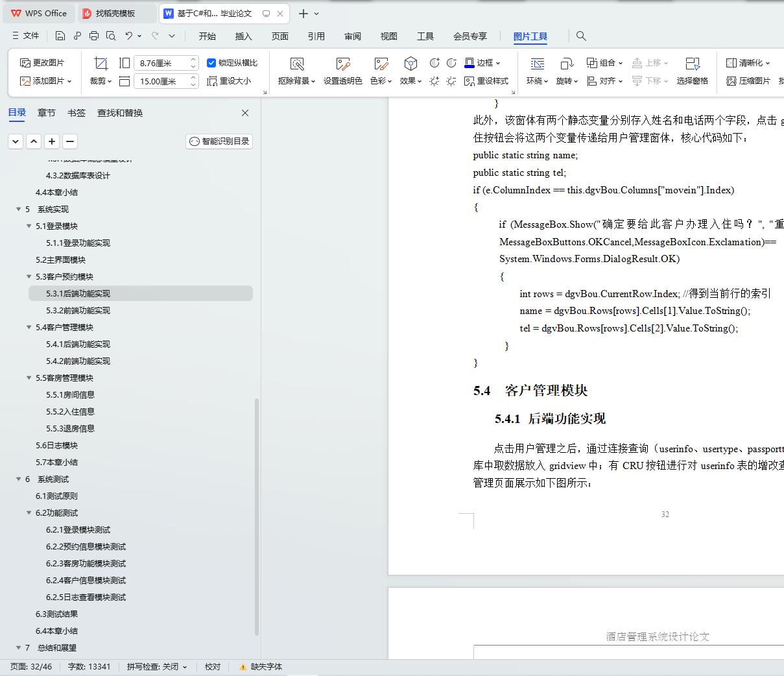784x676 pixels.
Task: Switch to the 找稻壳模板 tab
Action: [x=116, y=14]
